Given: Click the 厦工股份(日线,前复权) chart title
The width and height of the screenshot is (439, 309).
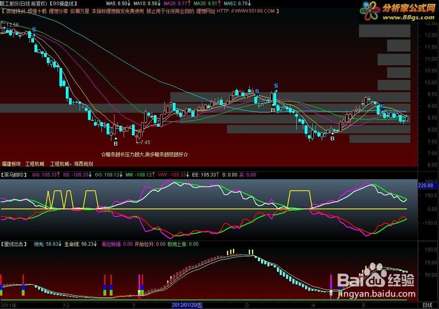Looking at the screenshot, I should coord(24,4).
